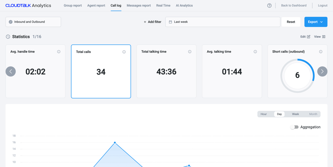The image size is (333, 167).
Task: Click the Reset button
Action: pos(291,22)
